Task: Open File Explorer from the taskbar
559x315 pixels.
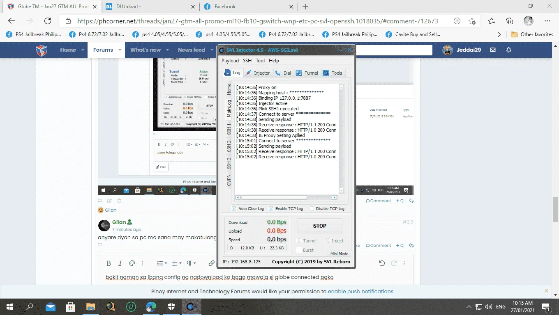Action: 90,306
